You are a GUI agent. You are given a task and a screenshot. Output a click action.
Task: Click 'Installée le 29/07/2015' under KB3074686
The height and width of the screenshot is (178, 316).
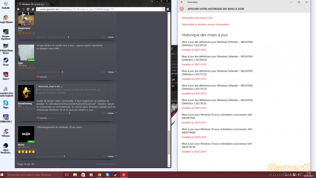click(194, 137)
